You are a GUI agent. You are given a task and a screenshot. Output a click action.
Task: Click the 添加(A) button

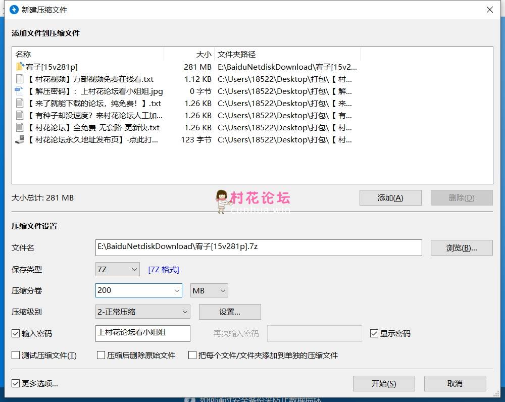click(x=390, y=198)
